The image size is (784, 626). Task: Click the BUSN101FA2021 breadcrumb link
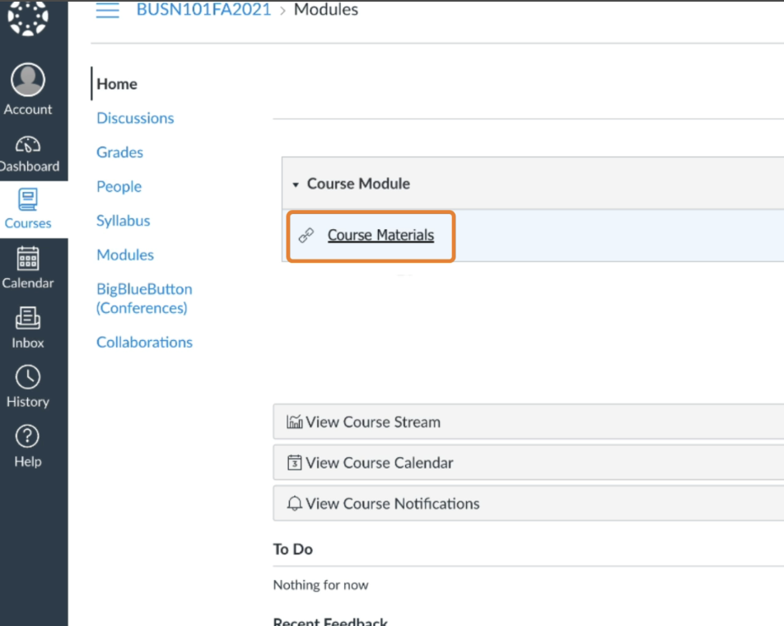tap(203, 11)
